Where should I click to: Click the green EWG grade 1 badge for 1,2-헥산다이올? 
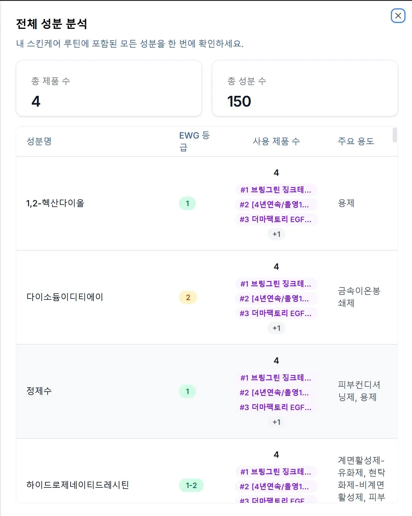pos(187,203)
